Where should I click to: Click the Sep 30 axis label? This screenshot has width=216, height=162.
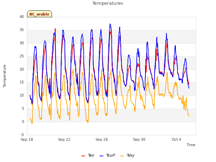[139, 139]
